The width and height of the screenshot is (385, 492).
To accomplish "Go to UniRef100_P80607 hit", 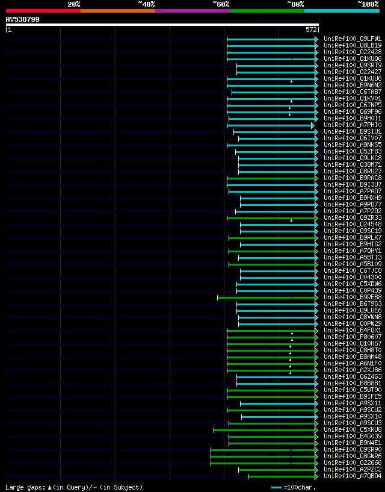I will pyautogui.click(x=353, y=337).
